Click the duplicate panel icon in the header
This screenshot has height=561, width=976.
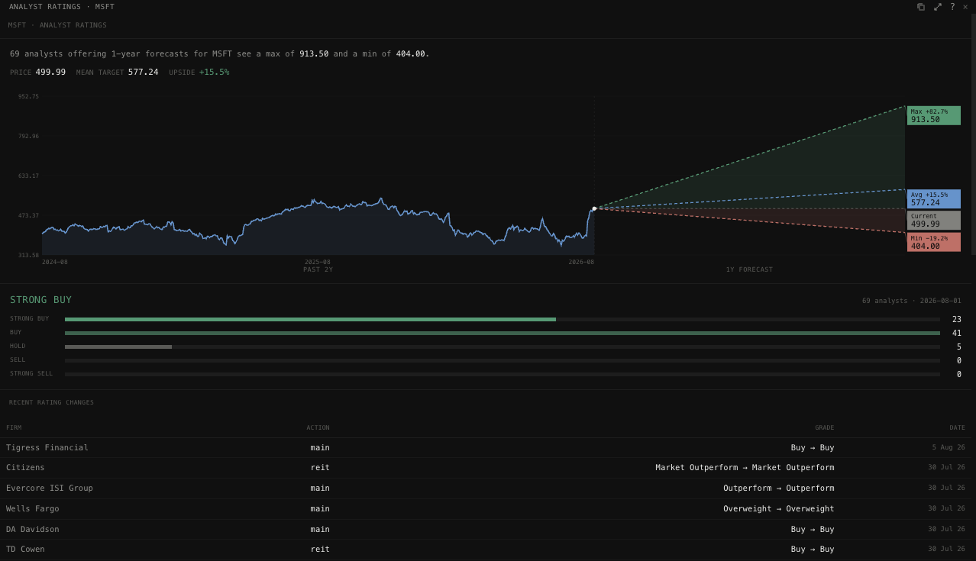point(921,7)
